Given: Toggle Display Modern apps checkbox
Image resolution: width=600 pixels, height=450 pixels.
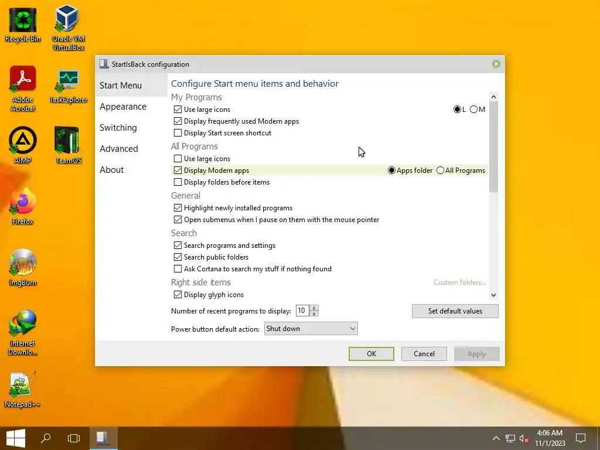Looking at the screenshot, I should (178, 171).
